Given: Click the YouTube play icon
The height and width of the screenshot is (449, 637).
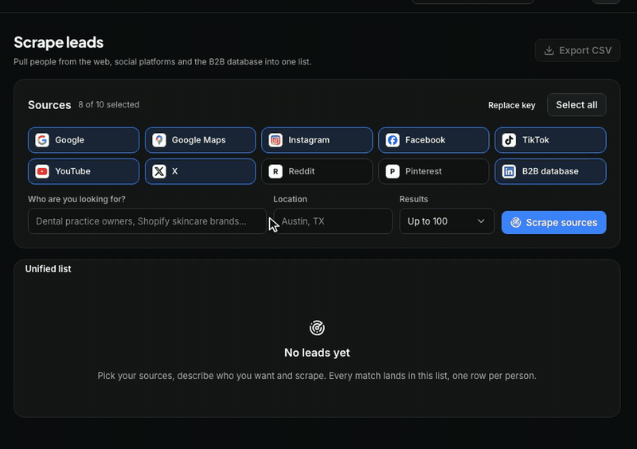Looking at the screenshot, I should (42, 171).
